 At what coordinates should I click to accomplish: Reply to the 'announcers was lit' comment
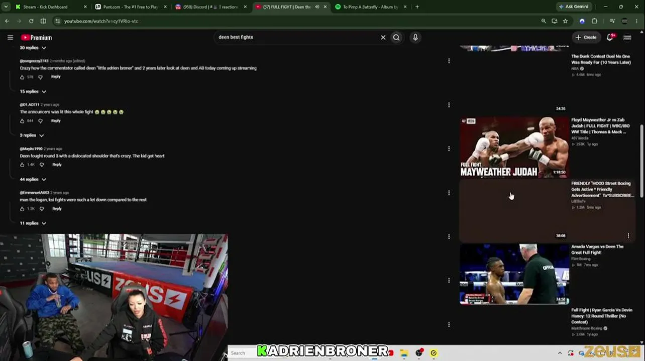click(x=56, y=121)
